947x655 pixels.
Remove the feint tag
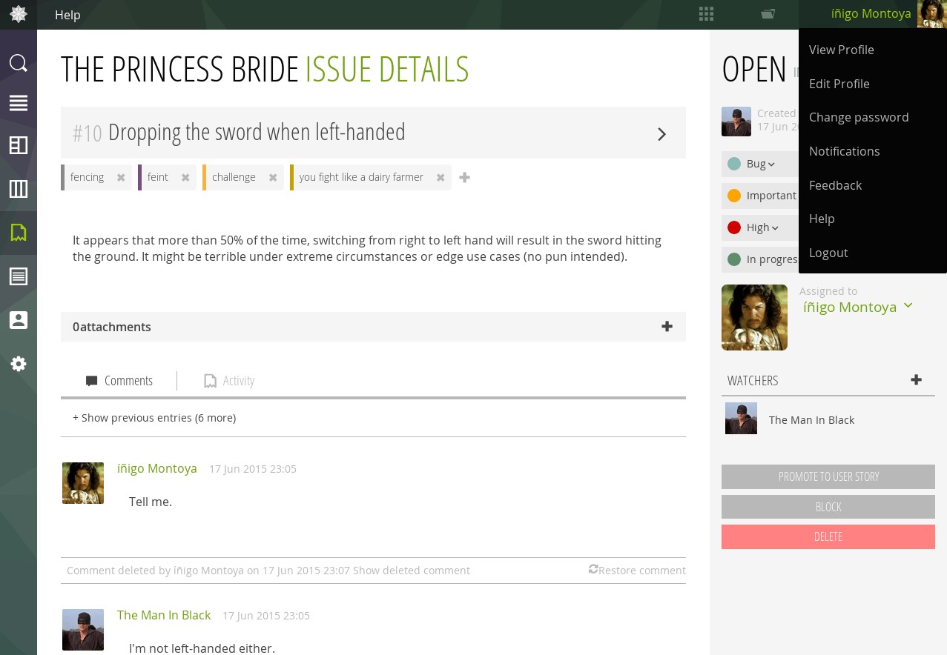coord(185,178)
